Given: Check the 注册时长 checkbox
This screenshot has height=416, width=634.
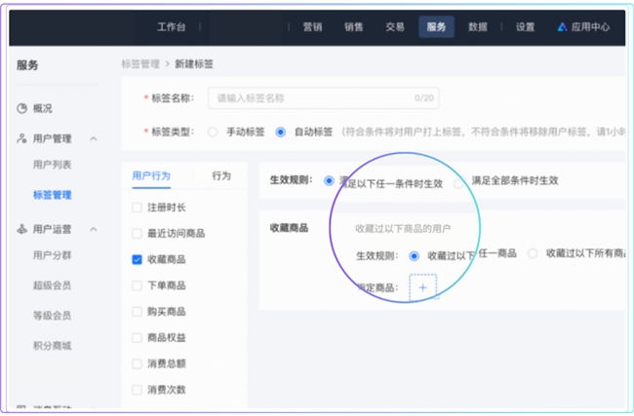Looking at the screenshot, I should [x=138, y=208].
